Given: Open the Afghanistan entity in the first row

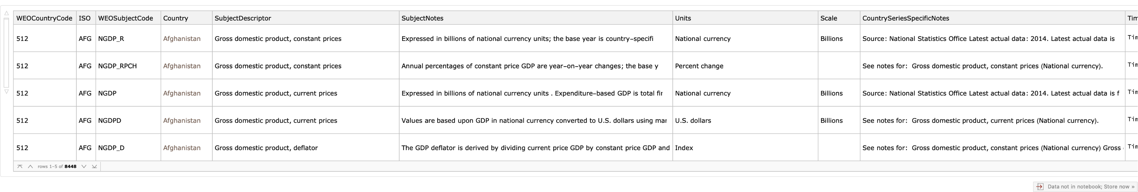Looking at the screenshot, I should point(182,39).
